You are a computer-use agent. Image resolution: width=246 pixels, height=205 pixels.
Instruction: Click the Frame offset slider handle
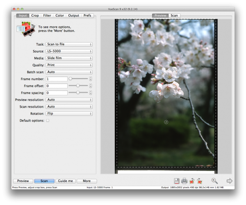coord(78,86)
